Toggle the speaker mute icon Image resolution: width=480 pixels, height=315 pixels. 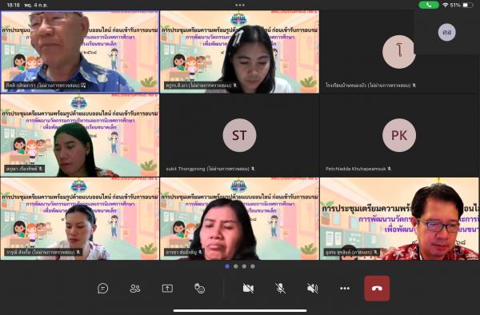(313, 288)
